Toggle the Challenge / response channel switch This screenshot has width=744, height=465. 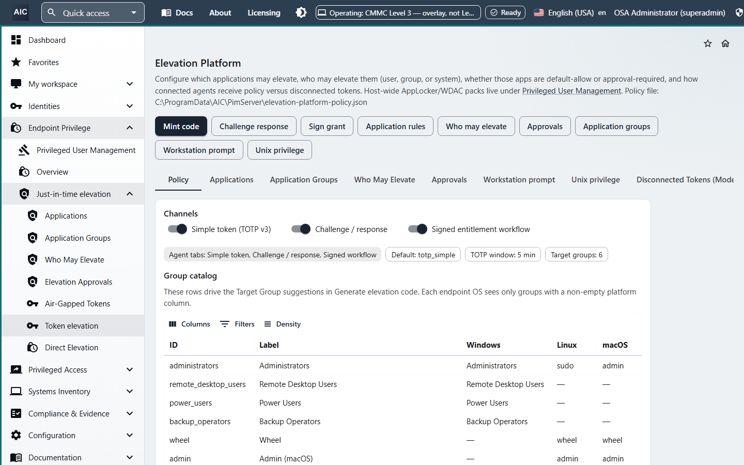301,229
